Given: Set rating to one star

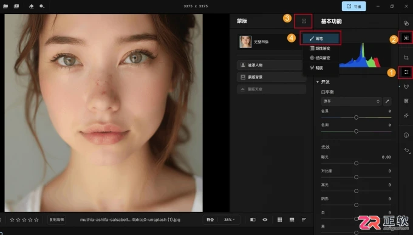Looking at the screenshot, I should pyautogui.click(x=12, y=220).
